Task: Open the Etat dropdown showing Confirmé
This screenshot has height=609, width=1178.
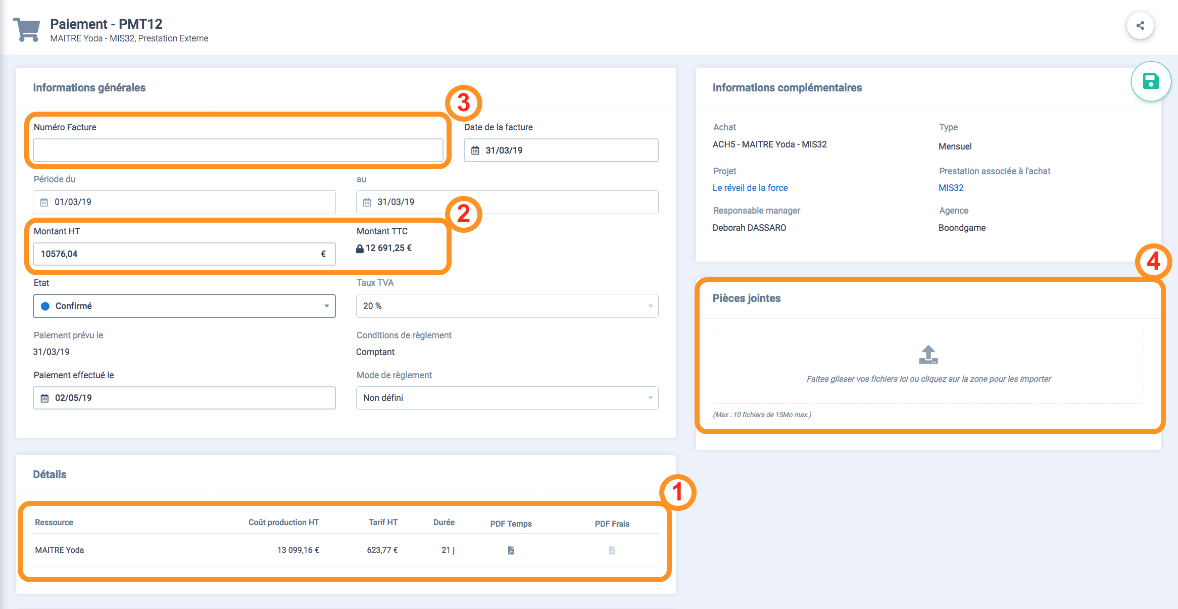Action: tap(184, 306)
